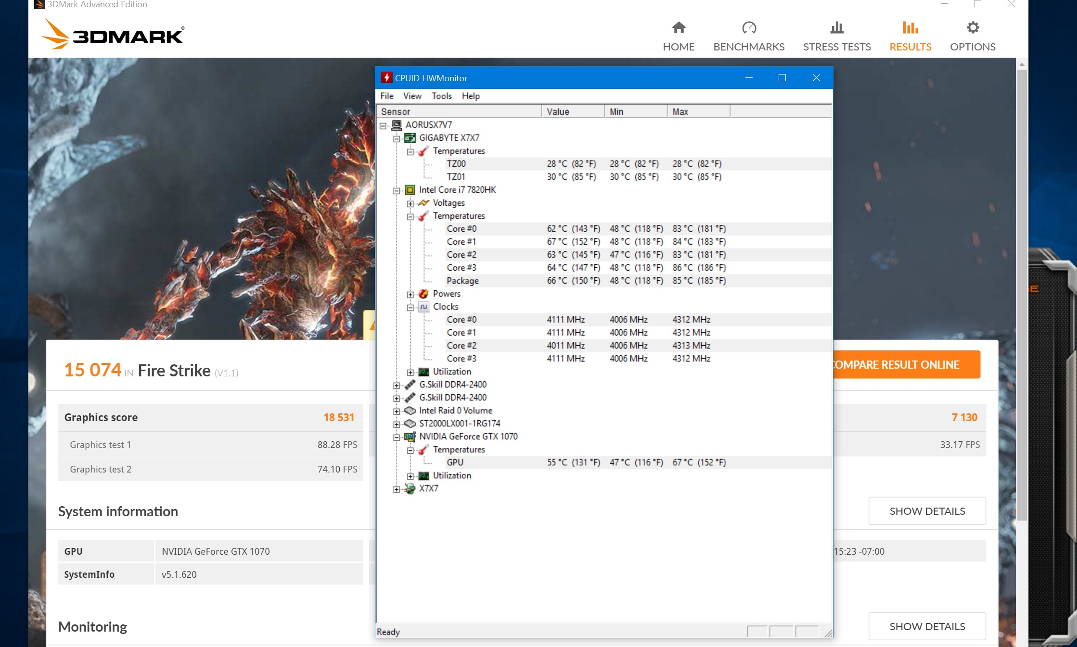The image size is (1077, 647).
Task: Collapse the GIGABYTE Temperatures node
Action: [x=410, y=152]
